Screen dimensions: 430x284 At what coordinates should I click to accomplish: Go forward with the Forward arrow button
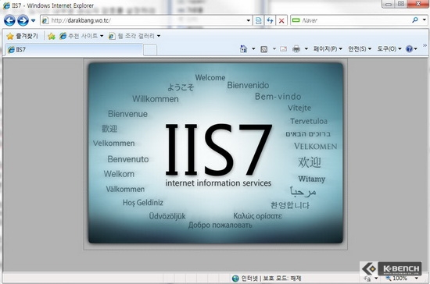tap(23, 20)
